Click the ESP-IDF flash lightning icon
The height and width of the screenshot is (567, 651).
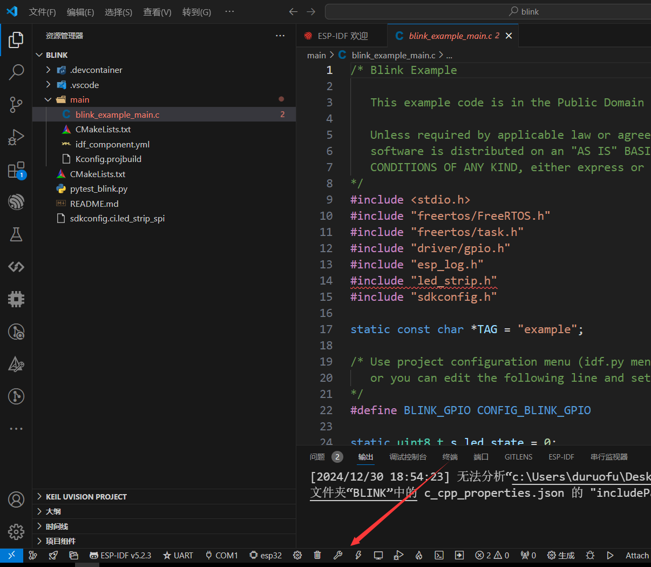coord(358,555)
